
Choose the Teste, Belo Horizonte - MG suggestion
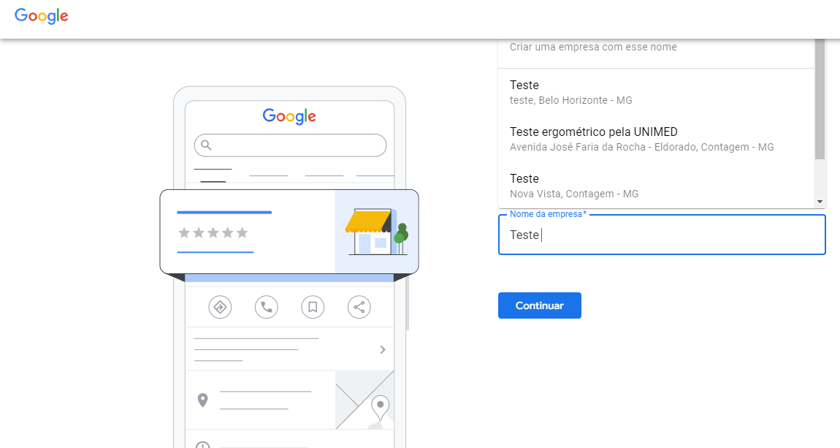tap(656, 92)
